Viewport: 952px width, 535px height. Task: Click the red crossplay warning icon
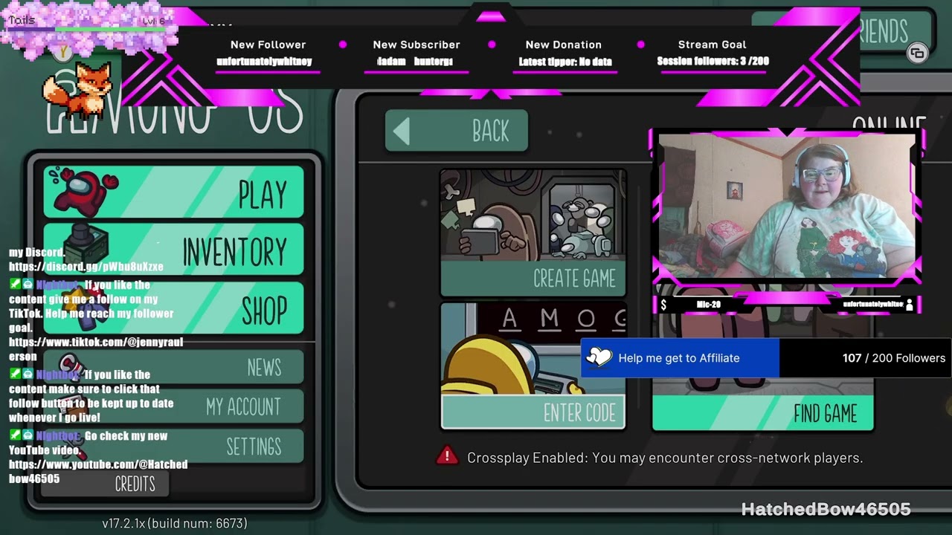coord(447,455)
